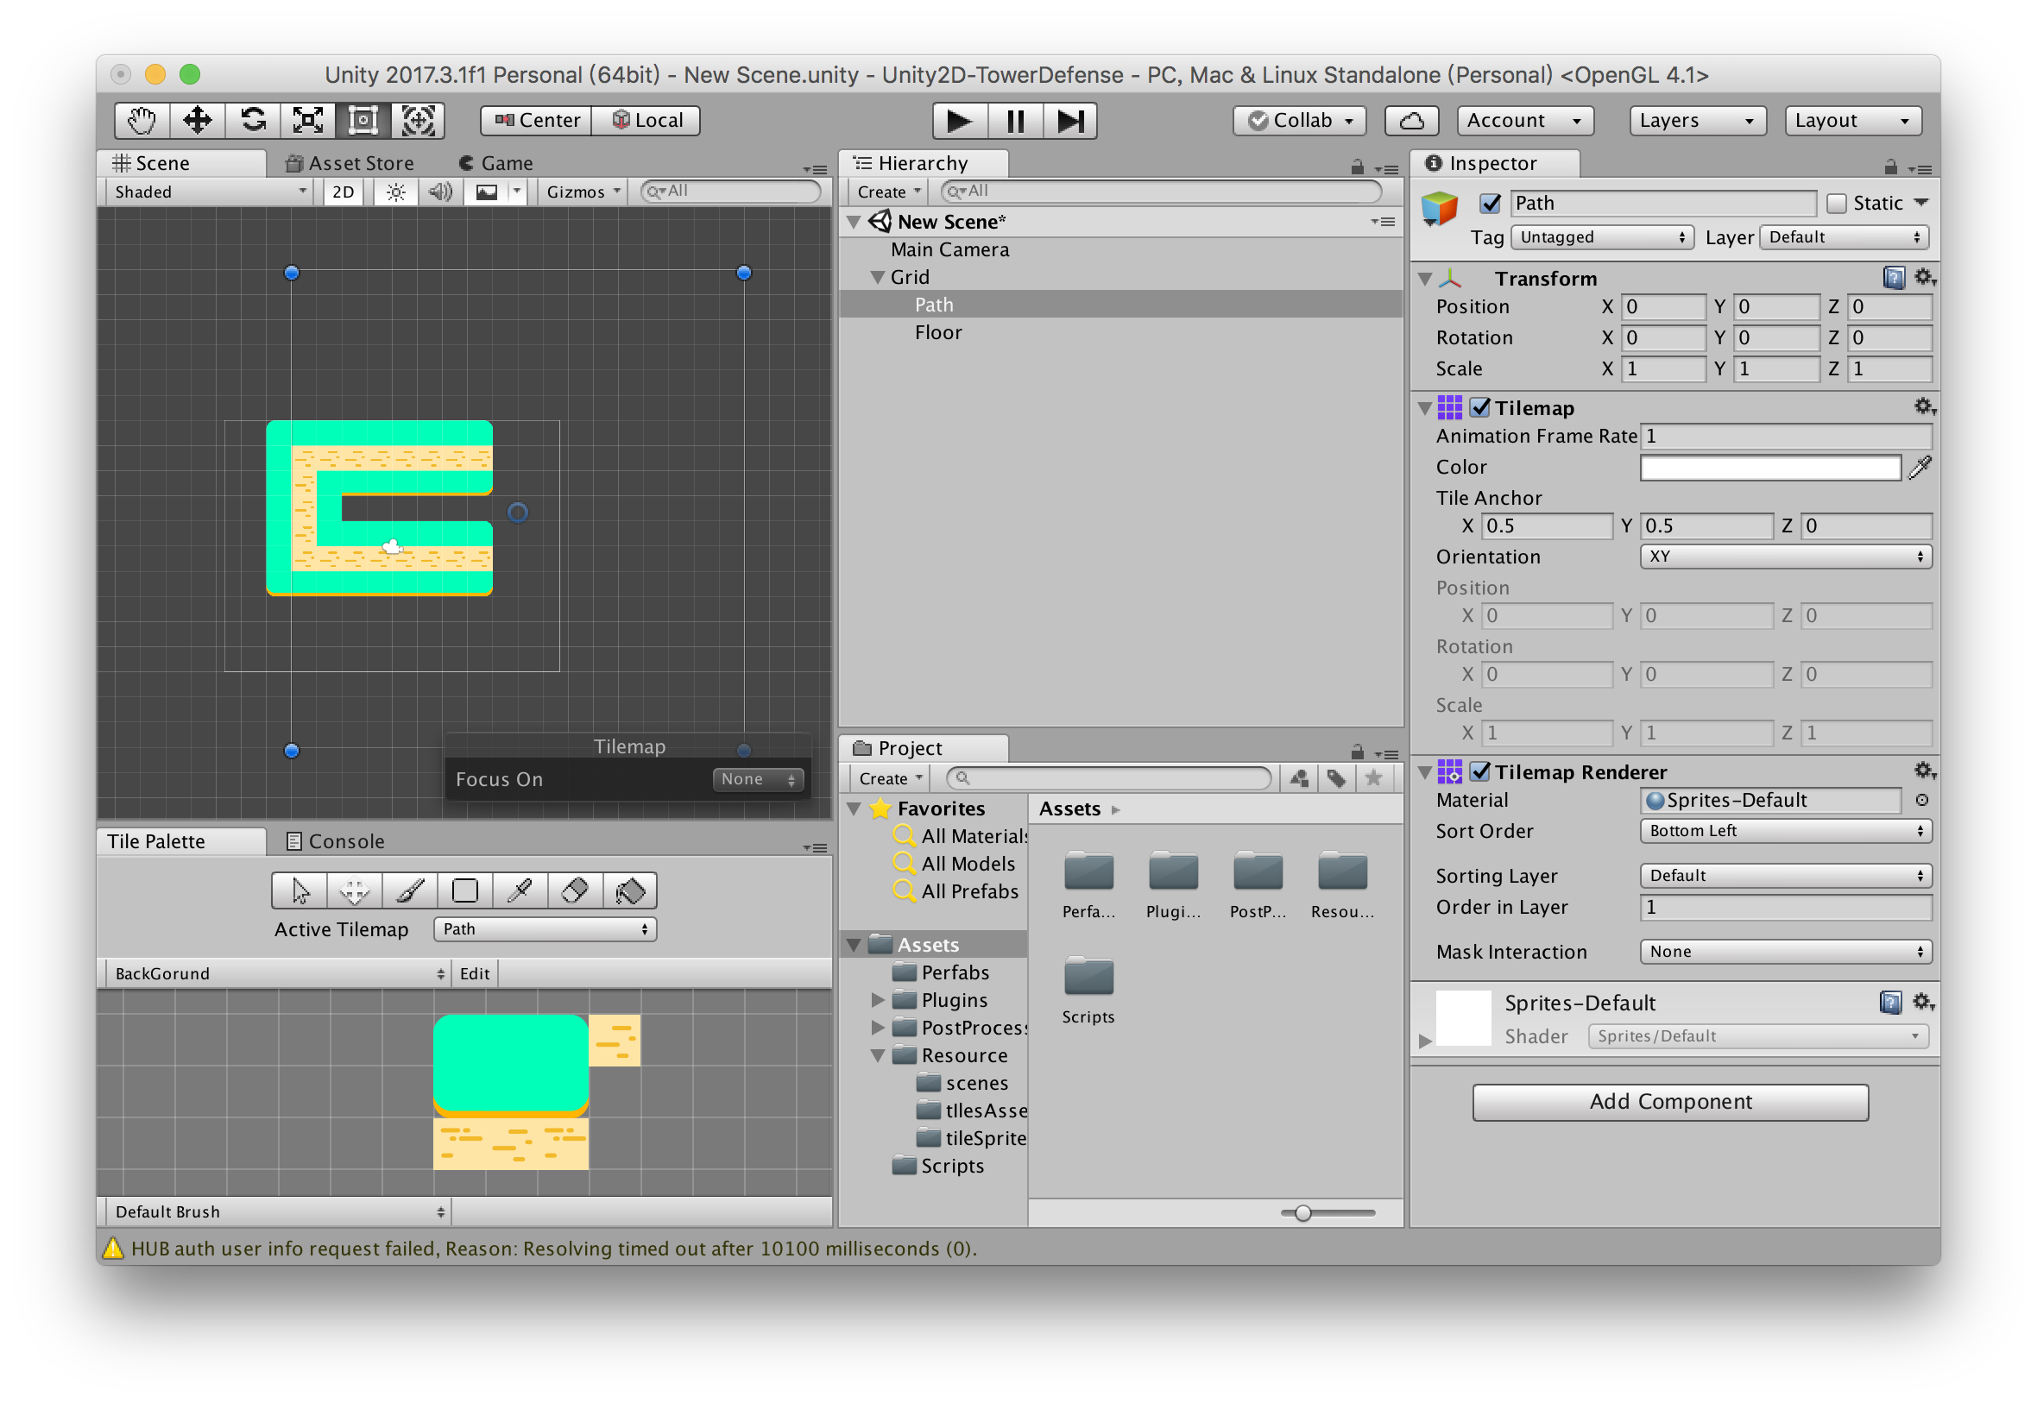Viewport: 2037px width, 1403px height.
Task: Open the Active Tilemap dropdown
Action: coord(544,928)
